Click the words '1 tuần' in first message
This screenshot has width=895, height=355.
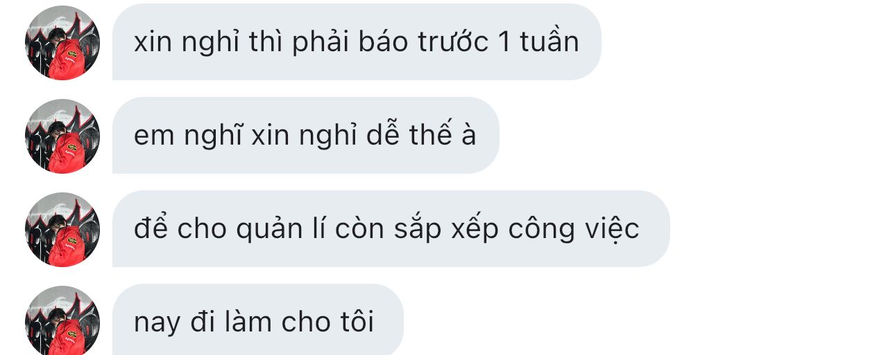tap(539, 42)
